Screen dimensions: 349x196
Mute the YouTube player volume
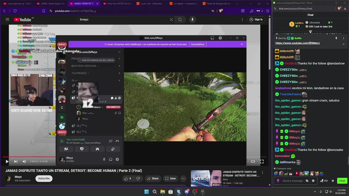[x=24, y=161]
